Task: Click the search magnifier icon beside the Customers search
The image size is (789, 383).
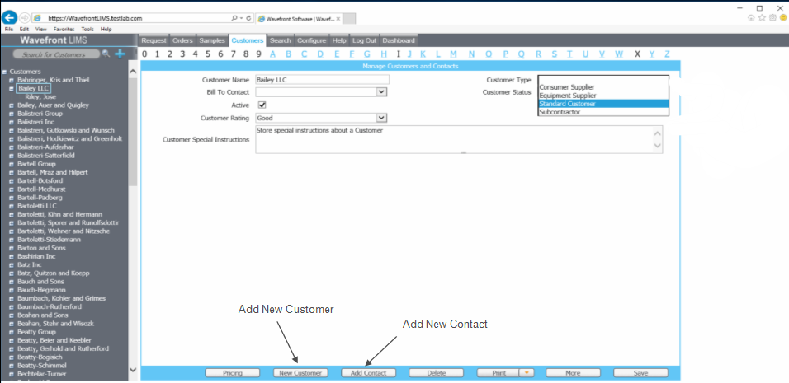Action: point(106,54)
